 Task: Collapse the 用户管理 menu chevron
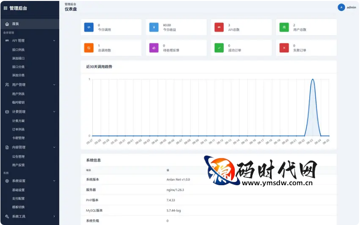click(54, 85)
